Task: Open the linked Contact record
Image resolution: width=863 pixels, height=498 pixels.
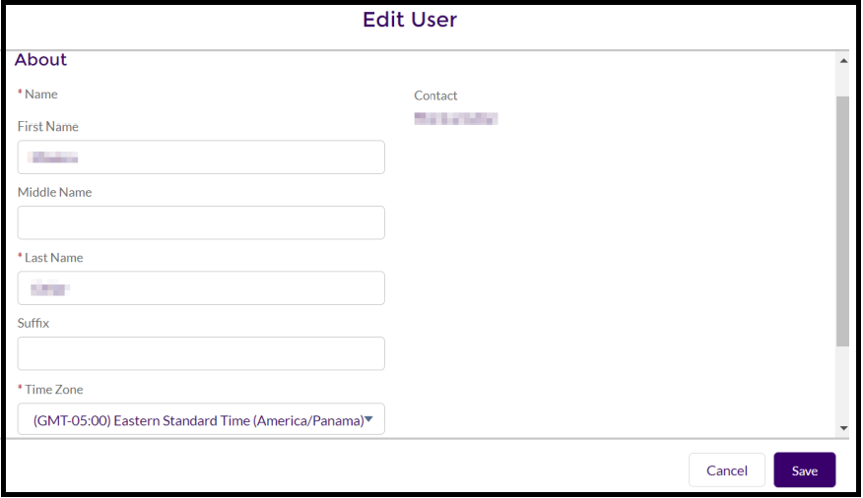Action: (455, 119)
